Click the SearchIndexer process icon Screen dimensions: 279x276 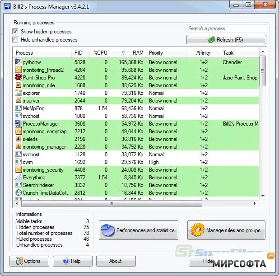pos(18,185)
